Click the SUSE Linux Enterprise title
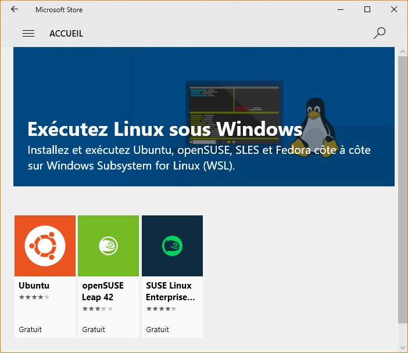408x353 pixels. pyautogui.click(x=170, y=291)
